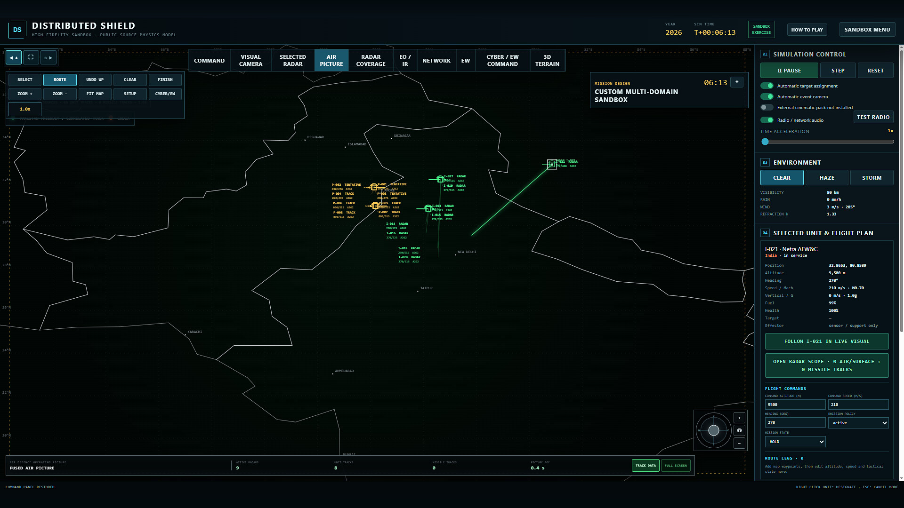The image size is (904, 508).
Task: Click the TEST RADIO button
Action: (873, 117)
